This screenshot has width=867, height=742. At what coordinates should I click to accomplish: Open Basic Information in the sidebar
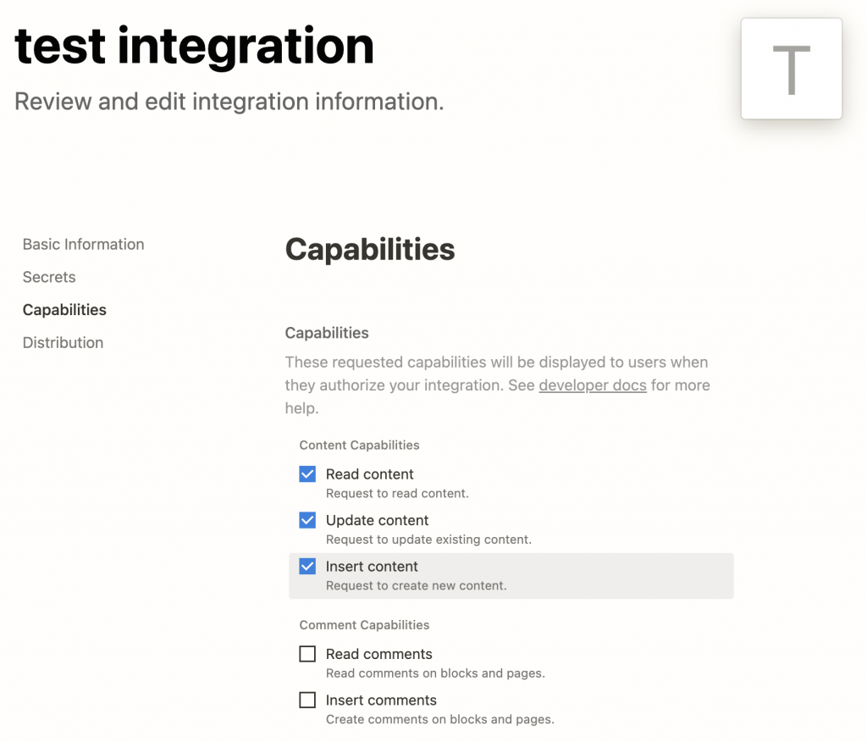pyautogui.click(x=83, y=244)
